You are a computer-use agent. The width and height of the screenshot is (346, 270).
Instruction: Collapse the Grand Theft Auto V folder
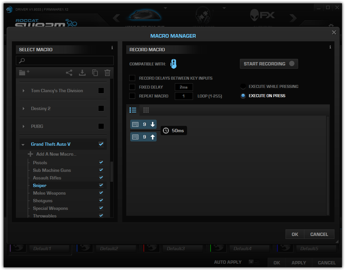point(23,145)
